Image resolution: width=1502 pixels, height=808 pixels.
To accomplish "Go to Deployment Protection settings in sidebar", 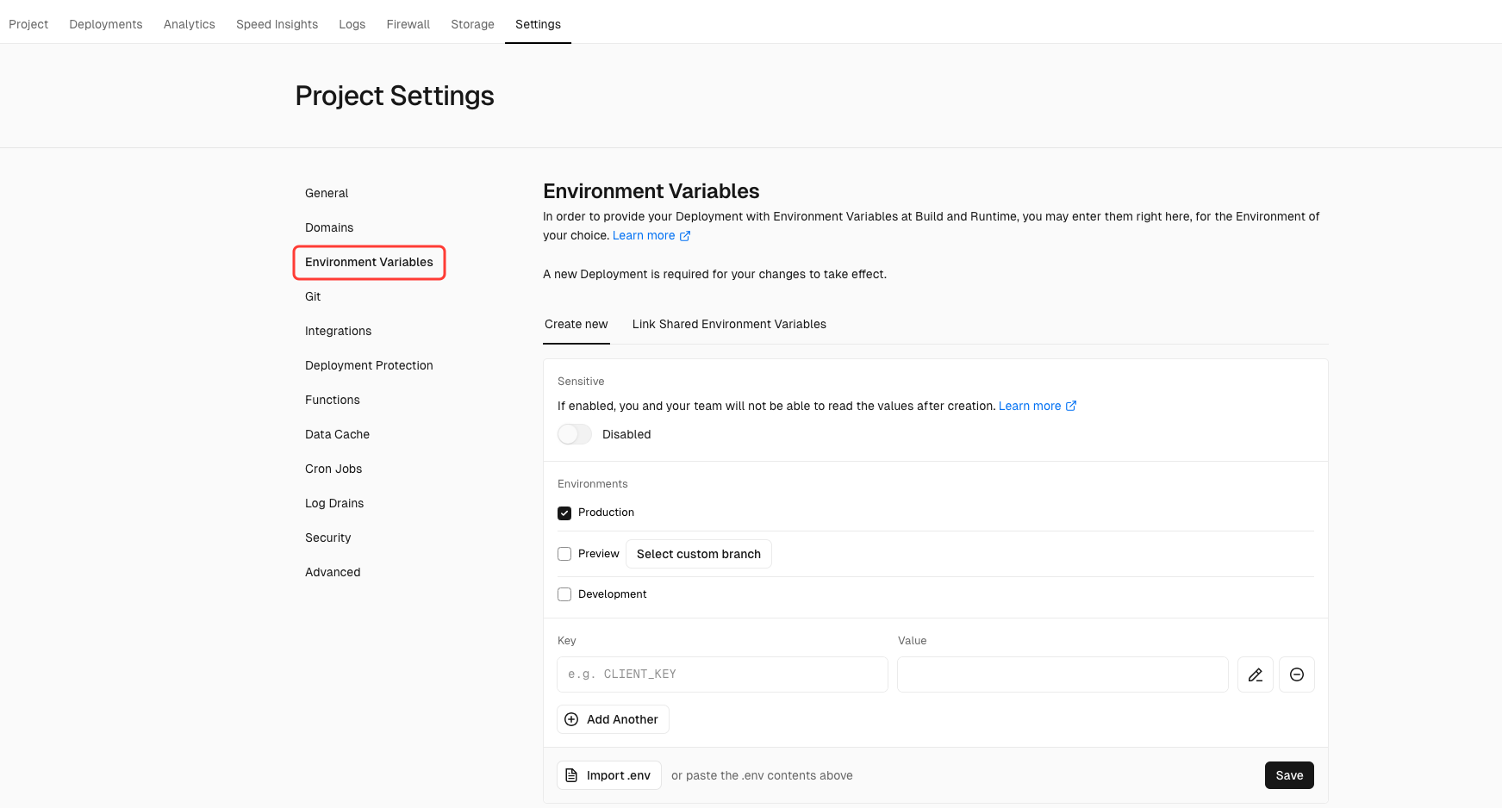I will click(x=369, y=365).
